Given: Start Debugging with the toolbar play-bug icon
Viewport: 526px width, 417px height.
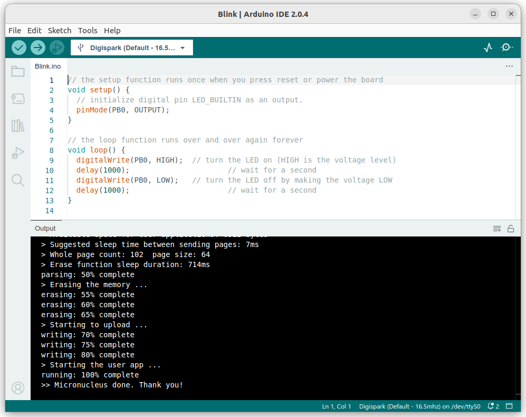Looking at the screenshot, I should 57,48.
